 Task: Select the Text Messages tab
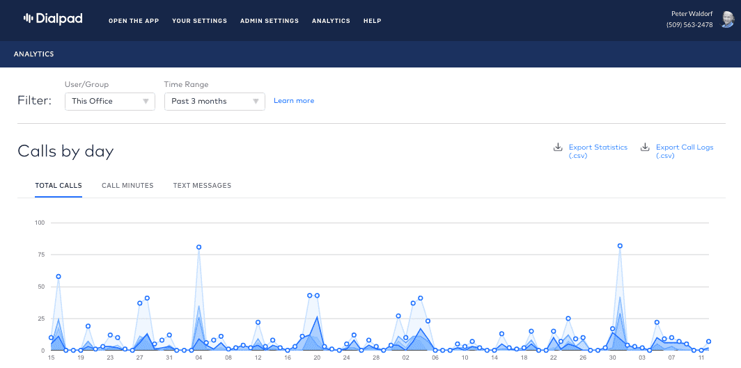click(x=202, y=186)
